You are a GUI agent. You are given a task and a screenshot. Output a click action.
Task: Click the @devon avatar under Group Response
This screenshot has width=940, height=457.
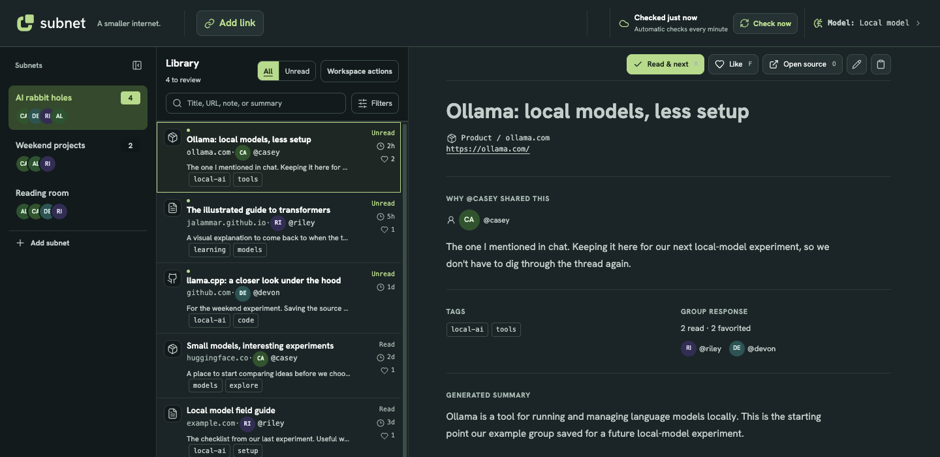[737, 349]
